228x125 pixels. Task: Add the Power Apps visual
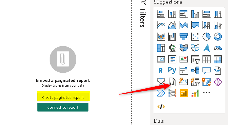[218, 82]
